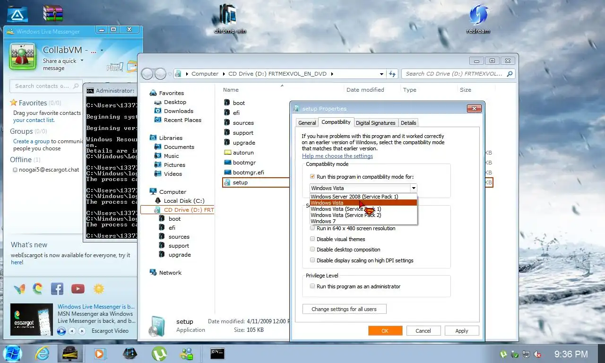Open Windows Media Player from the taskbar
The image size is (605, 363).
[100, 353]
